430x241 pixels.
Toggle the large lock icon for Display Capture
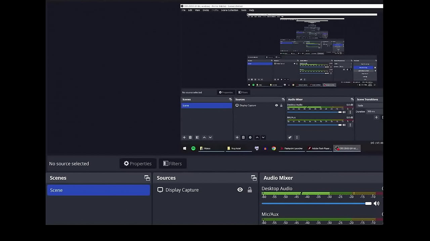pos(250,190)
